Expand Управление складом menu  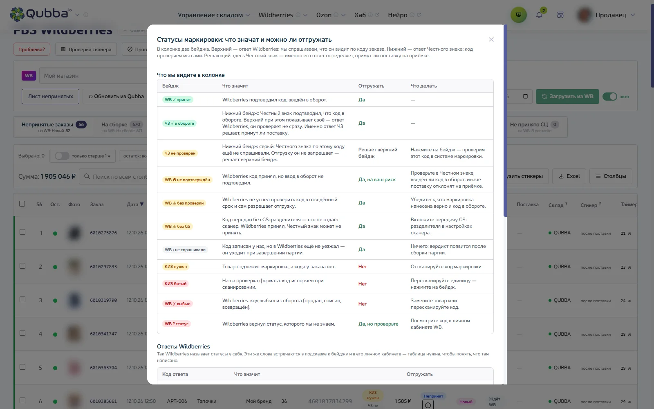[x=213, y=15]
